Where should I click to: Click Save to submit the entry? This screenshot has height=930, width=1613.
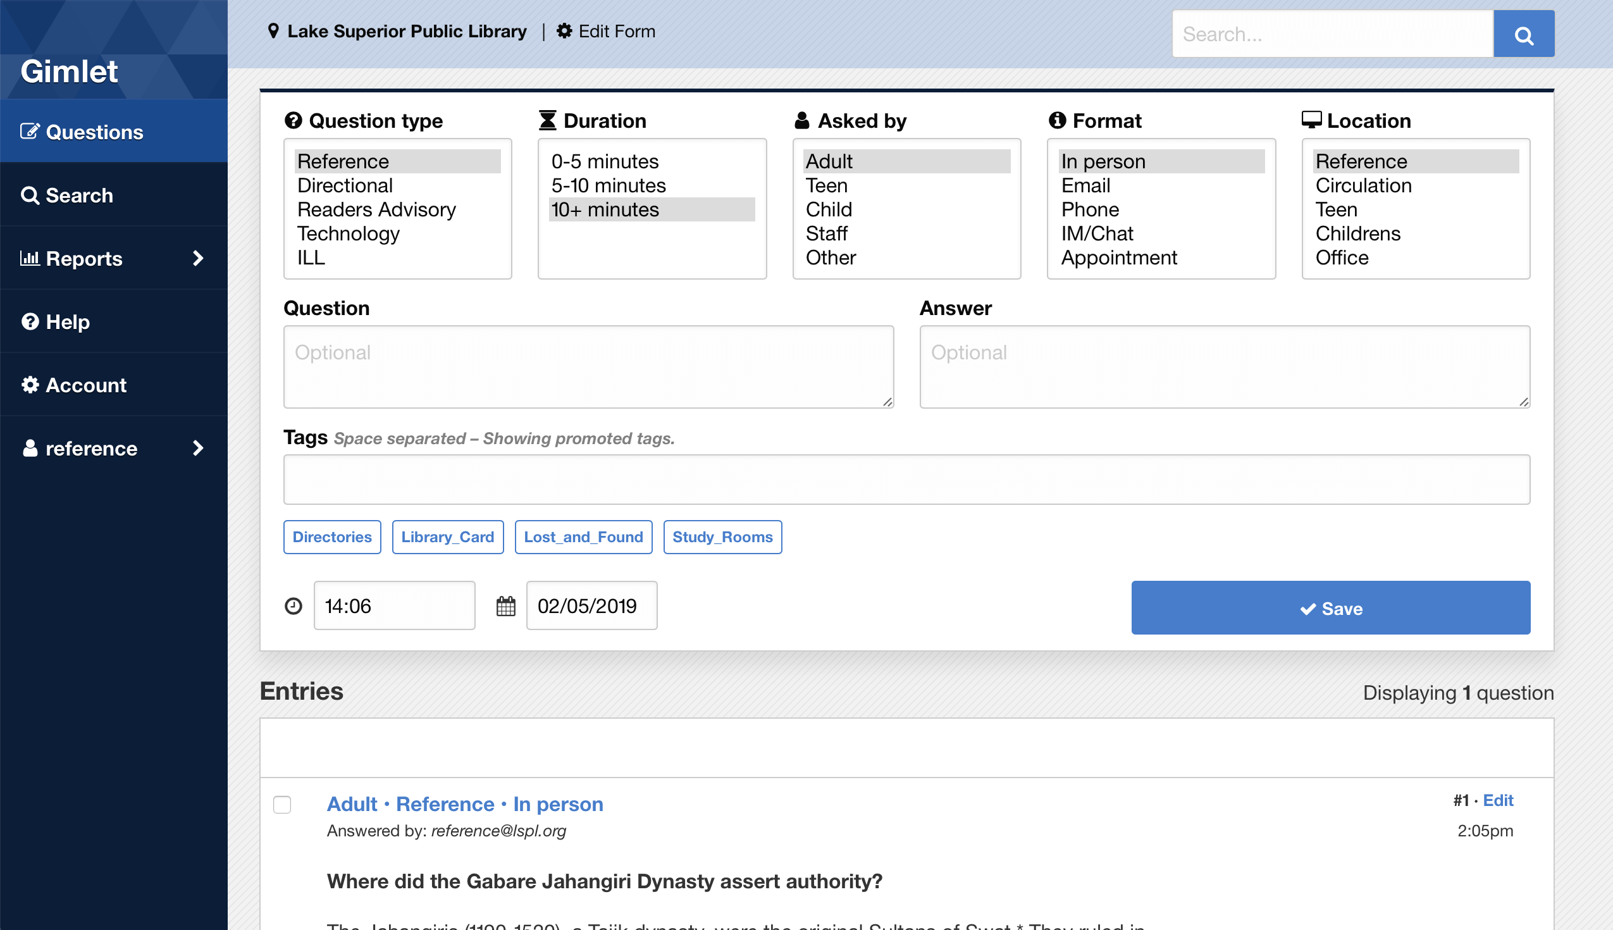coord(1330,606)
